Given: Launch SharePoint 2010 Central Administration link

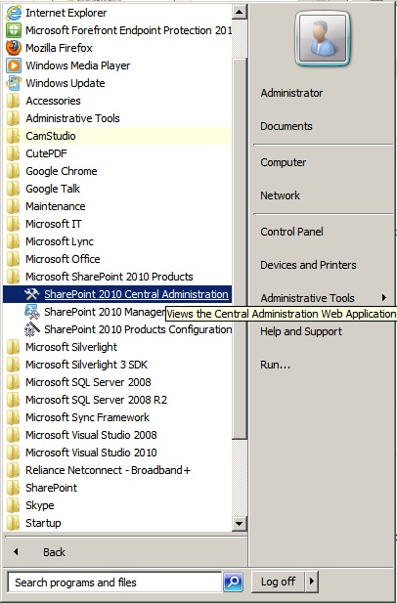Looking at the screenshot, I should coord(136,294).
